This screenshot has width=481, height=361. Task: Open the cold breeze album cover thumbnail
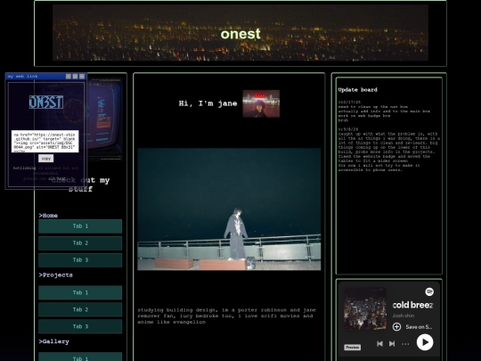point(365,308)
